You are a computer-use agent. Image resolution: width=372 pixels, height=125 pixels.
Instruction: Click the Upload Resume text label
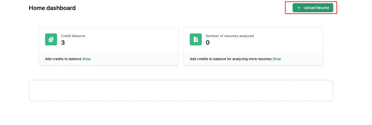(316, 8)
